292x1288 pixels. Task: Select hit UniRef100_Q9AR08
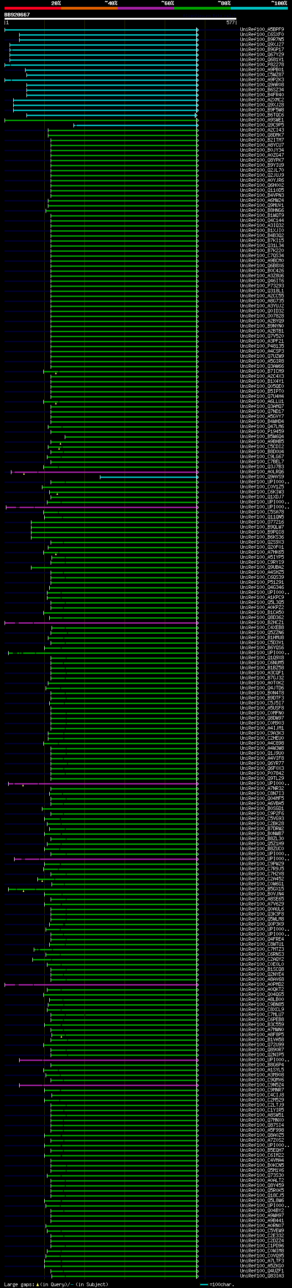262,85
